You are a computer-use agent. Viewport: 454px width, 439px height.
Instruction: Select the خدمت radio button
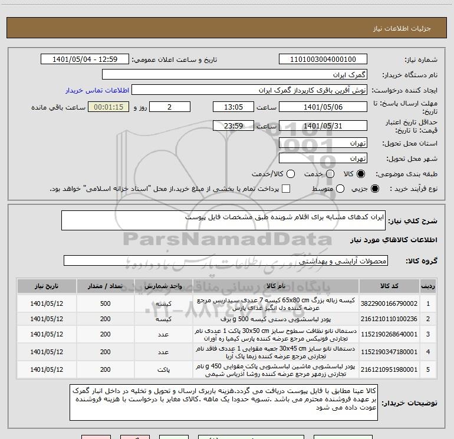coord(330,174)
